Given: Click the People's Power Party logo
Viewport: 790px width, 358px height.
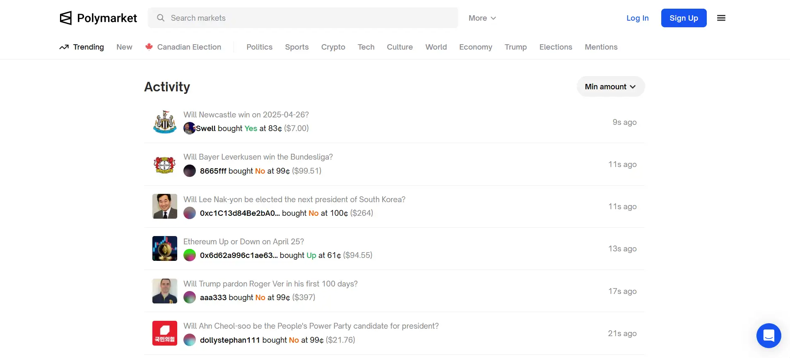Looking at the screenshot, I should pos(165,333).
